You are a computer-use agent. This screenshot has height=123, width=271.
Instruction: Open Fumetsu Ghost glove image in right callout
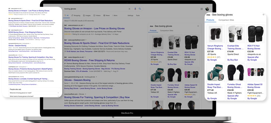pos(235,73)
